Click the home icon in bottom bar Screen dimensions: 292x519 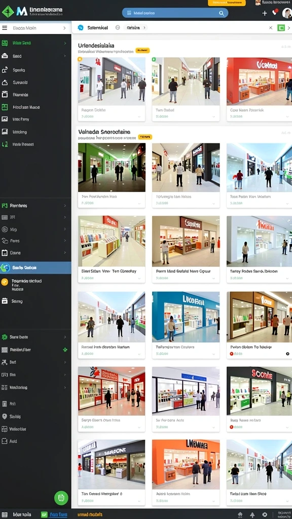[240, 515]
